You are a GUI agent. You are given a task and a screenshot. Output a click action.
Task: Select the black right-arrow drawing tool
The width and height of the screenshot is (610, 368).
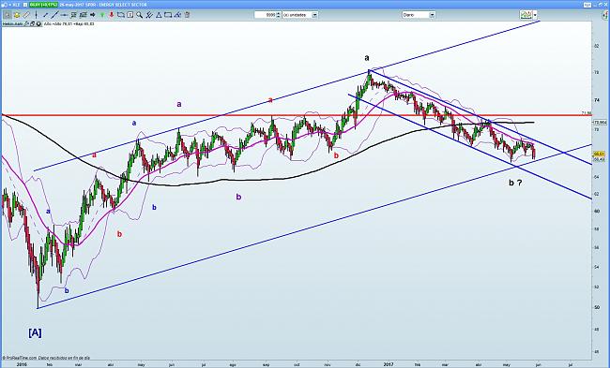click(93, 15)
